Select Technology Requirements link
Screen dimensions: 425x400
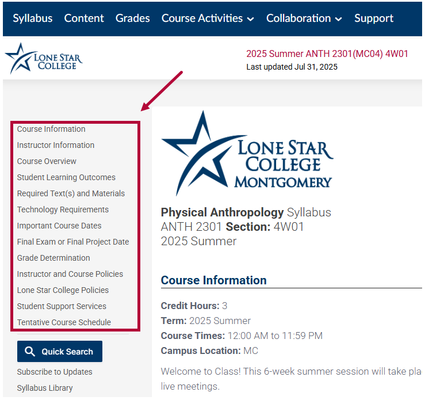coord(63,209)
